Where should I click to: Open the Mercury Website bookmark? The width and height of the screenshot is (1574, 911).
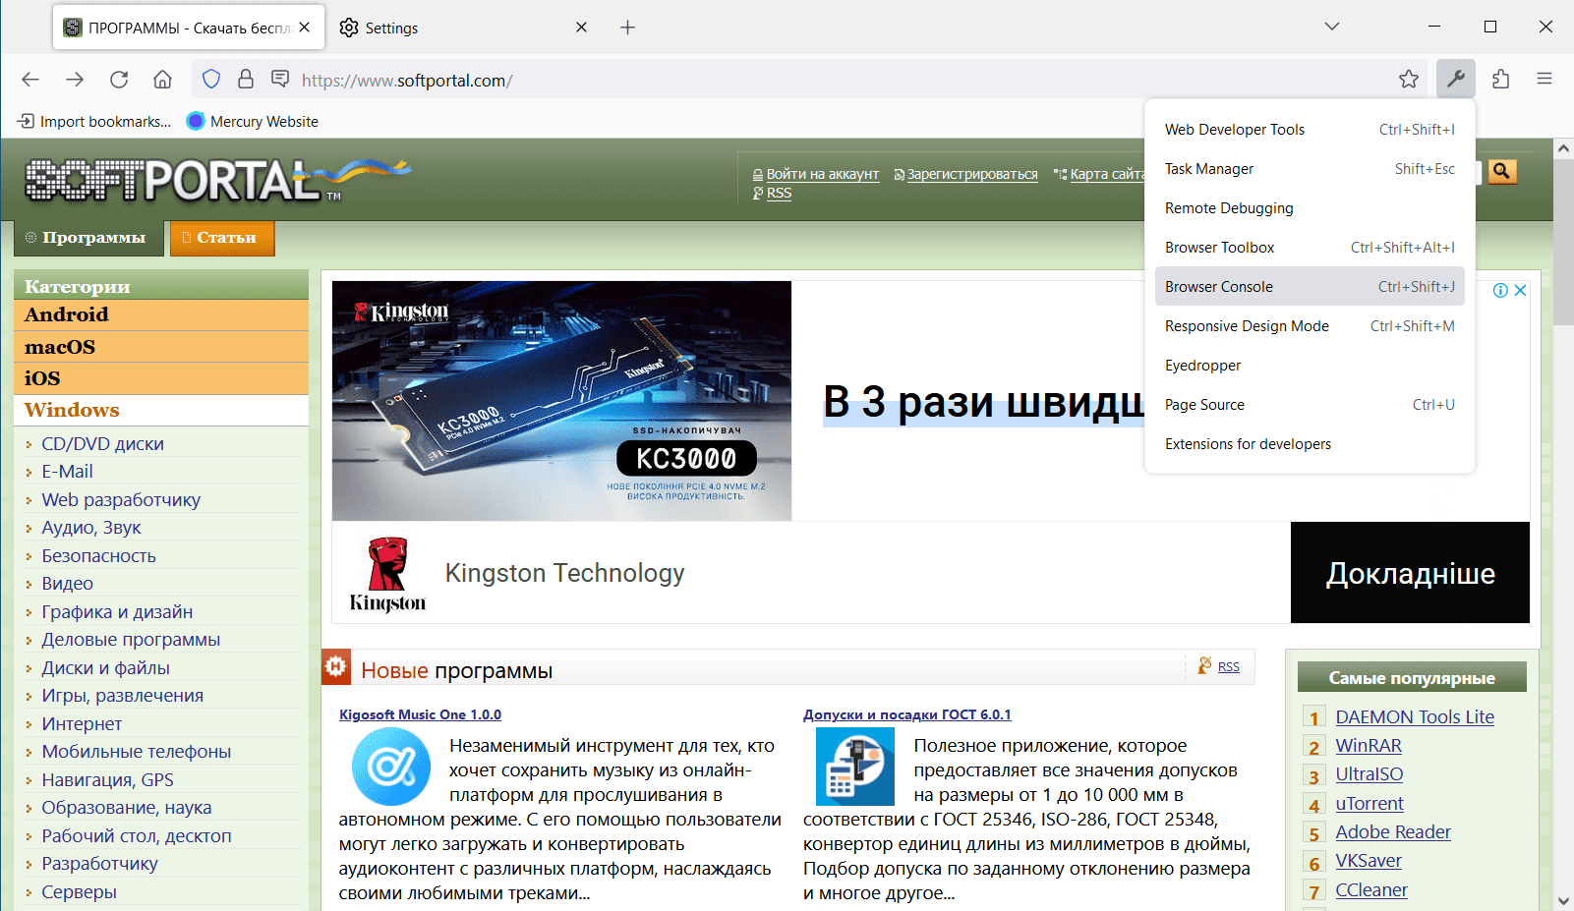(x=253, y=121)
